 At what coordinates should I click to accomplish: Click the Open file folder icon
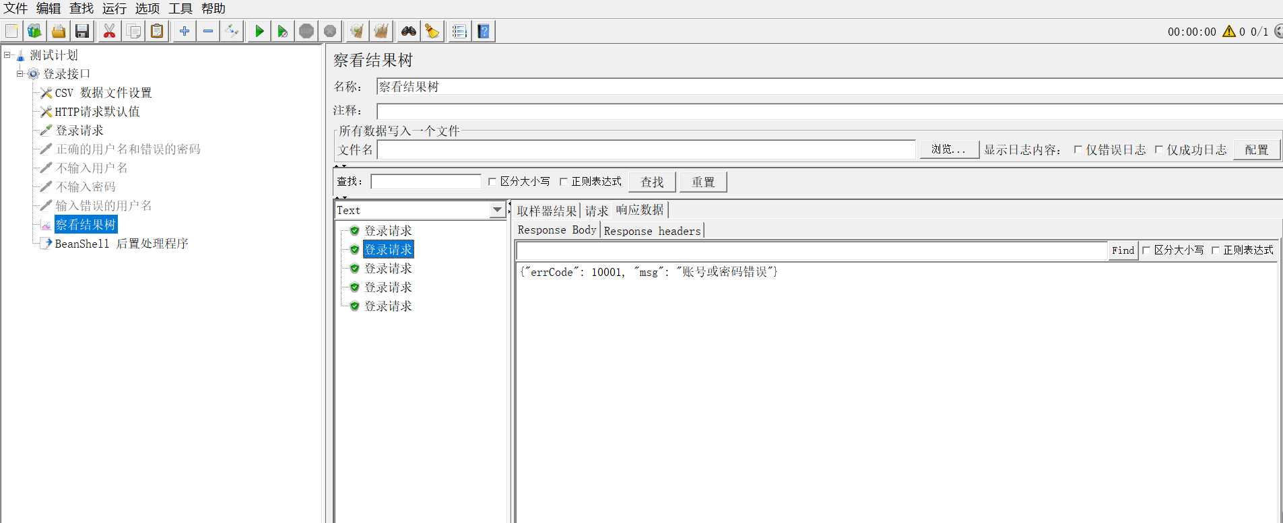[x=59, y=31]
